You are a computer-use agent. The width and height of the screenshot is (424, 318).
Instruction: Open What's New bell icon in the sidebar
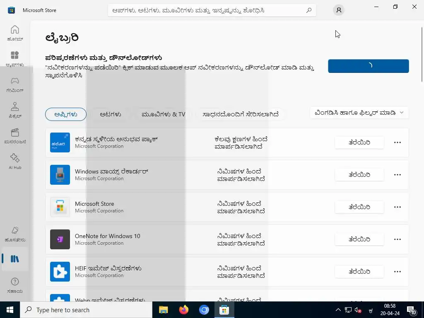(15, 234)
